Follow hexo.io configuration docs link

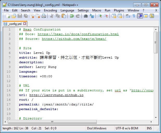point(78,34)
